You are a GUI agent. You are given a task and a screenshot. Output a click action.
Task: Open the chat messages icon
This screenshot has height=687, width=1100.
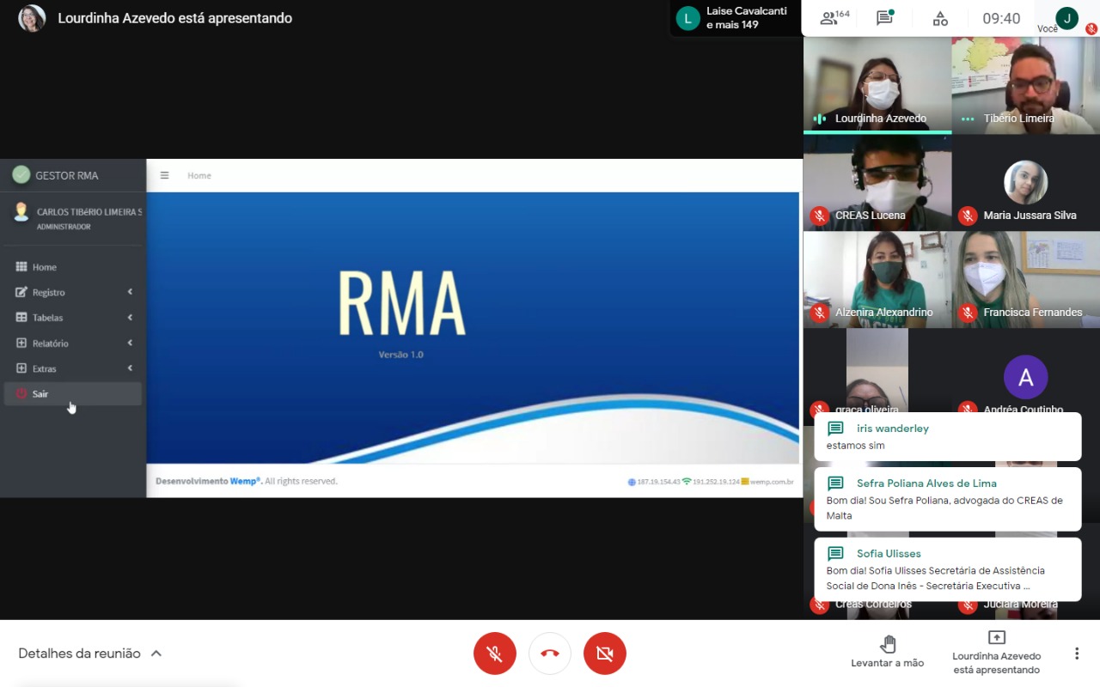(884, 18)
